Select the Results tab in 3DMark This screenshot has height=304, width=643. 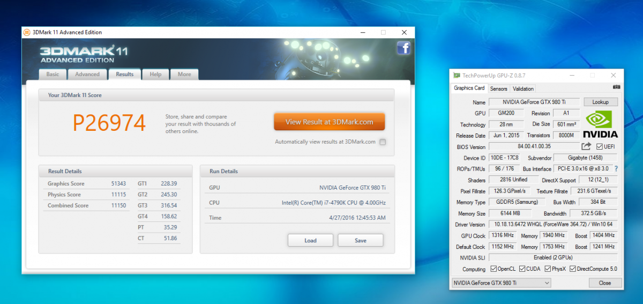click(125, 75)
